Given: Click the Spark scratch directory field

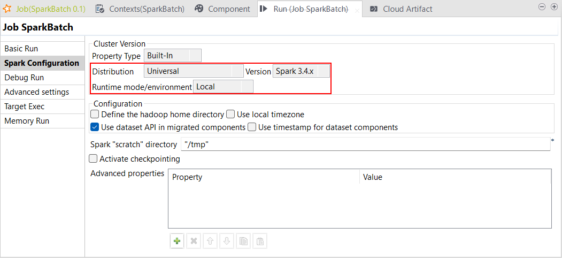Looking at the screenshot, I should [x=365, y=145].
